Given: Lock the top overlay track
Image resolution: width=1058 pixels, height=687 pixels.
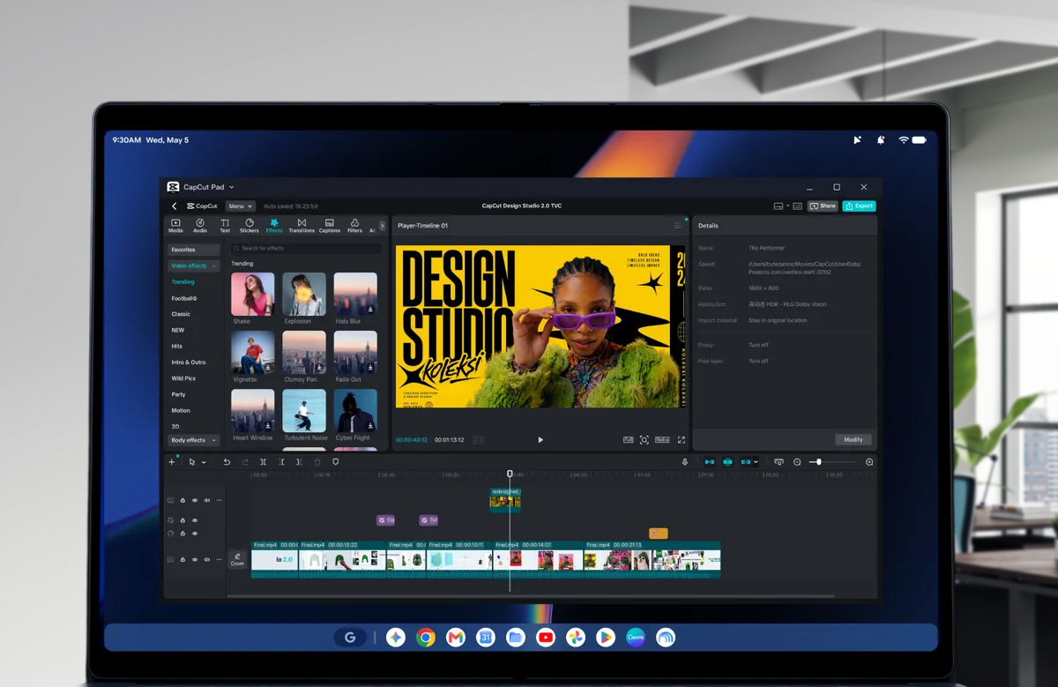Looking at the screenshot, I should click(183, 500).
